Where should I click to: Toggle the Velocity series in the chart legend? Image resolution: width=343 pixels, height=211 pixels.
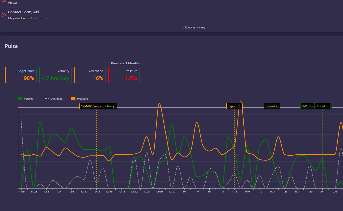[26, 98]
